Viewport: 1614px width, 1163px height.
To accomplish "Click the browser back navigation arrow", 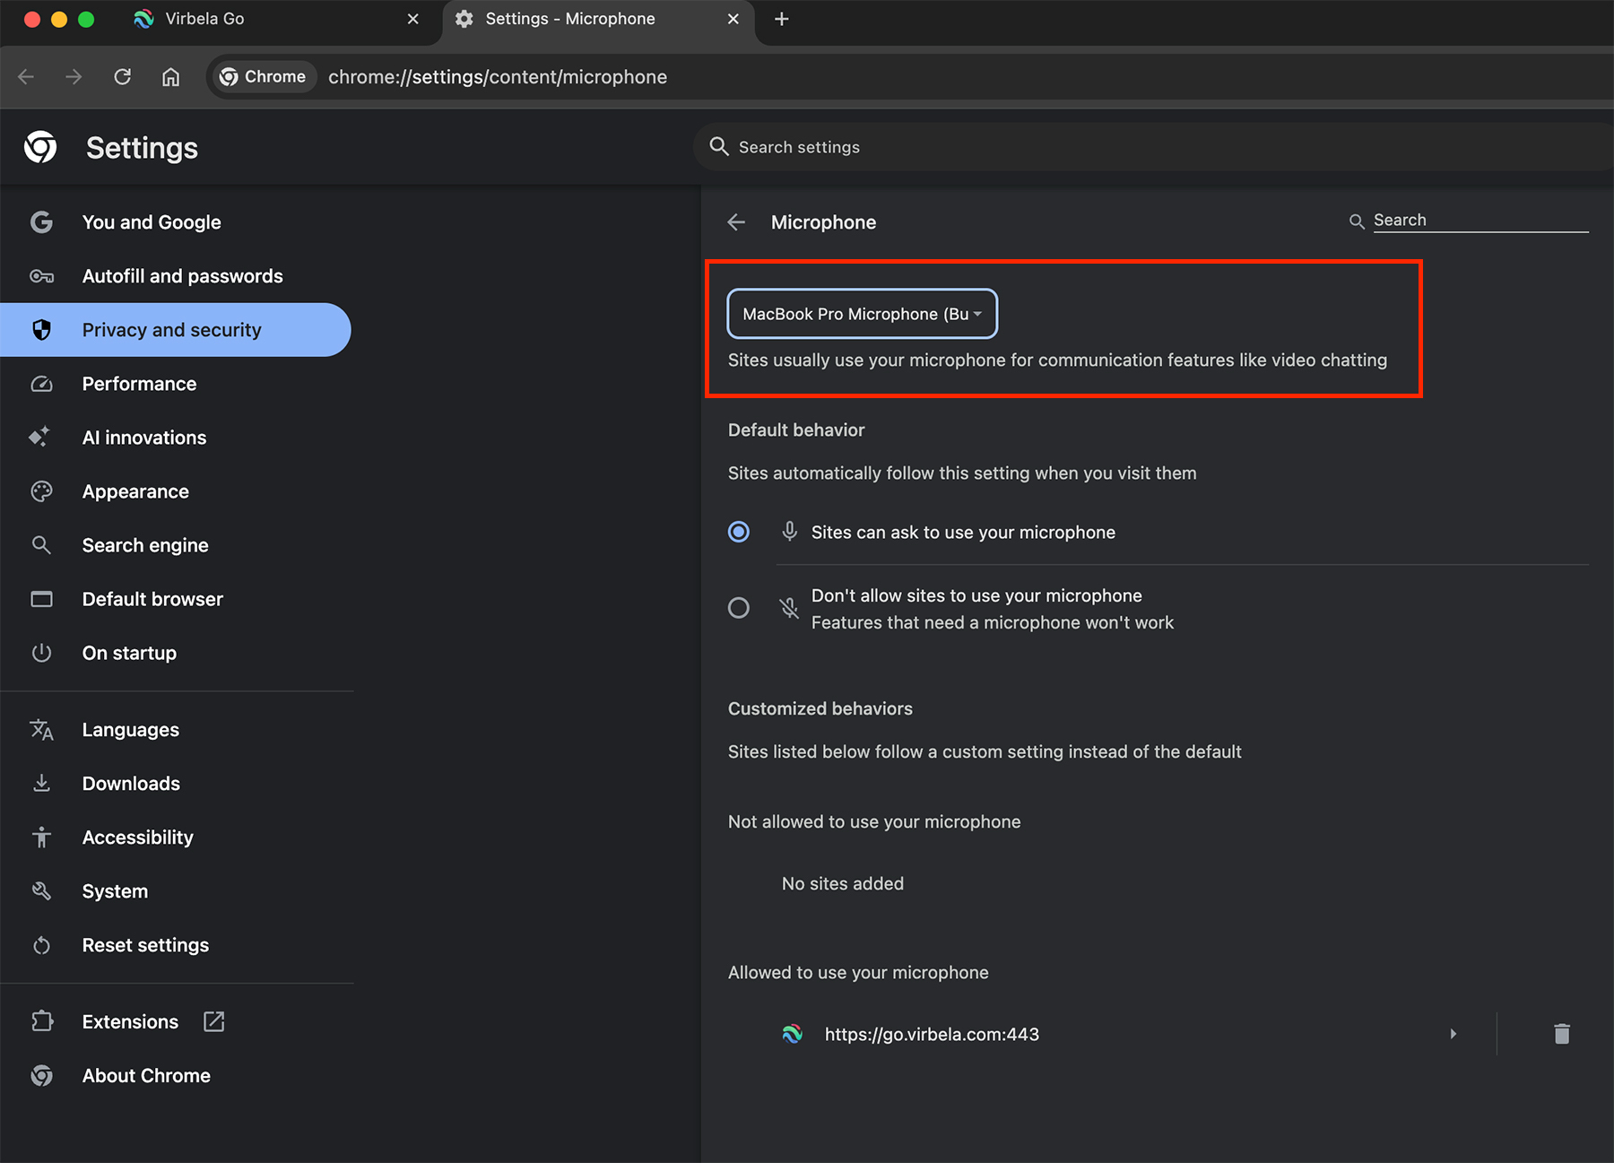I will (26, 77).
